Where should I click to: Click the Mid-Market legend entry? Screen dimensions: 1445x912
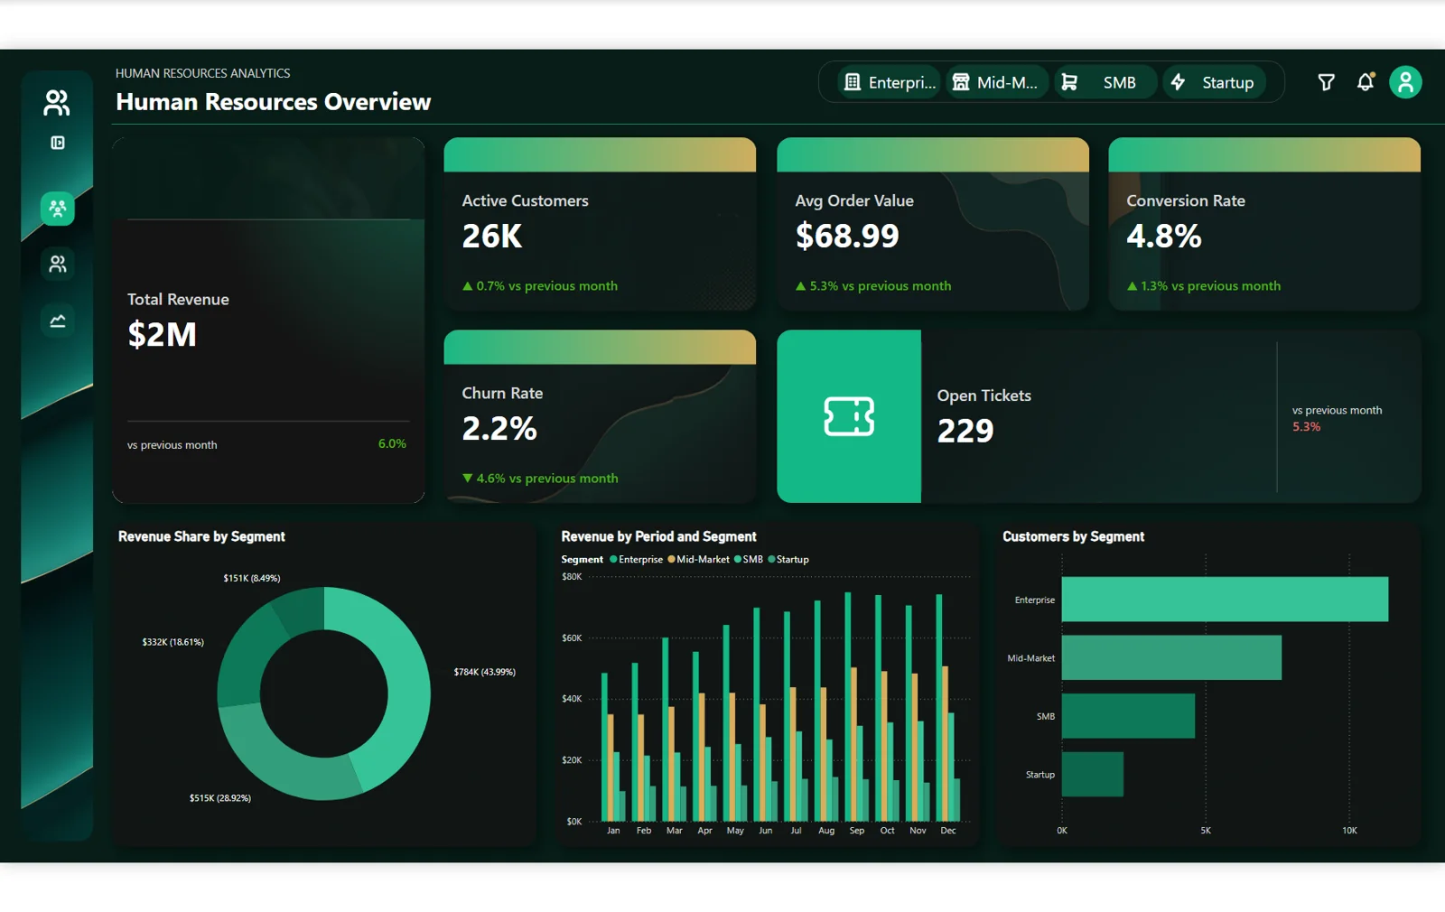[699, 560]
